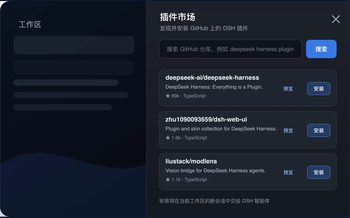Preview the liustack/modlens plugin
Screen dimensions: 350x218
tap(288, 172)
